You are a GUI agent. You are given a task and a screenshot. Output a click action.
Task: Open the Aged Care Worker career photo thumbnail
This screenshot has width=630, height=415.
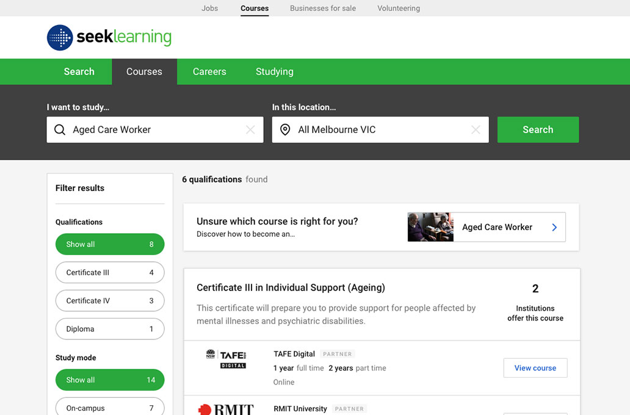430,227
